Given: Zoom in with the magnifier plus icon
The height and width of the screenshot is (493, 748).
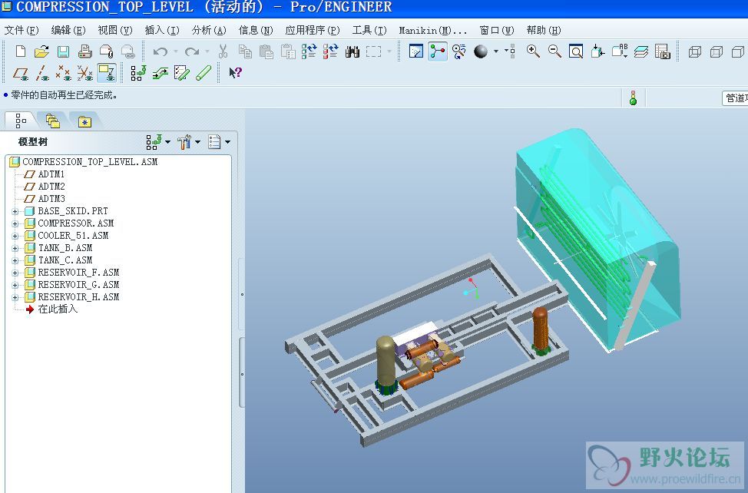Looking at the screenshot, I should tap(533, 51).
